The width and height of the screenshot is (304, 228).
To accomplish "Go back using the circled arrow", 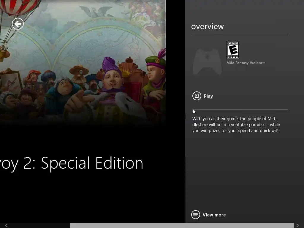I will tap(18, 24).
